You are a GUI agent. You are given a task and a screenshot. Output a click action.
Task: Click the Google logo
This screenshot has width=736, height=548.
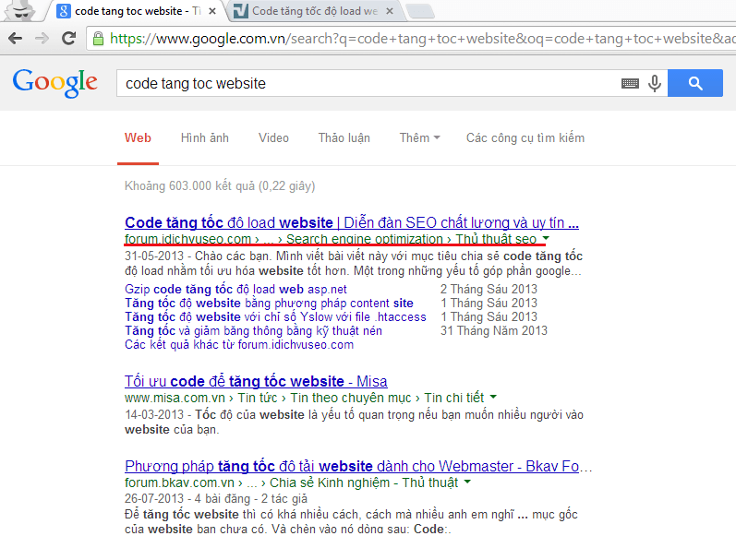coord(55,82)
